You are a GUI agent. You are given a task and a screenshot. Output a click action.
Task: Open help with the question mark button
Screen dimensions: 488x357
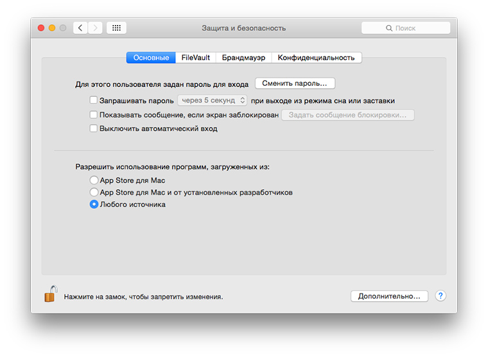(x=440, y=296)
